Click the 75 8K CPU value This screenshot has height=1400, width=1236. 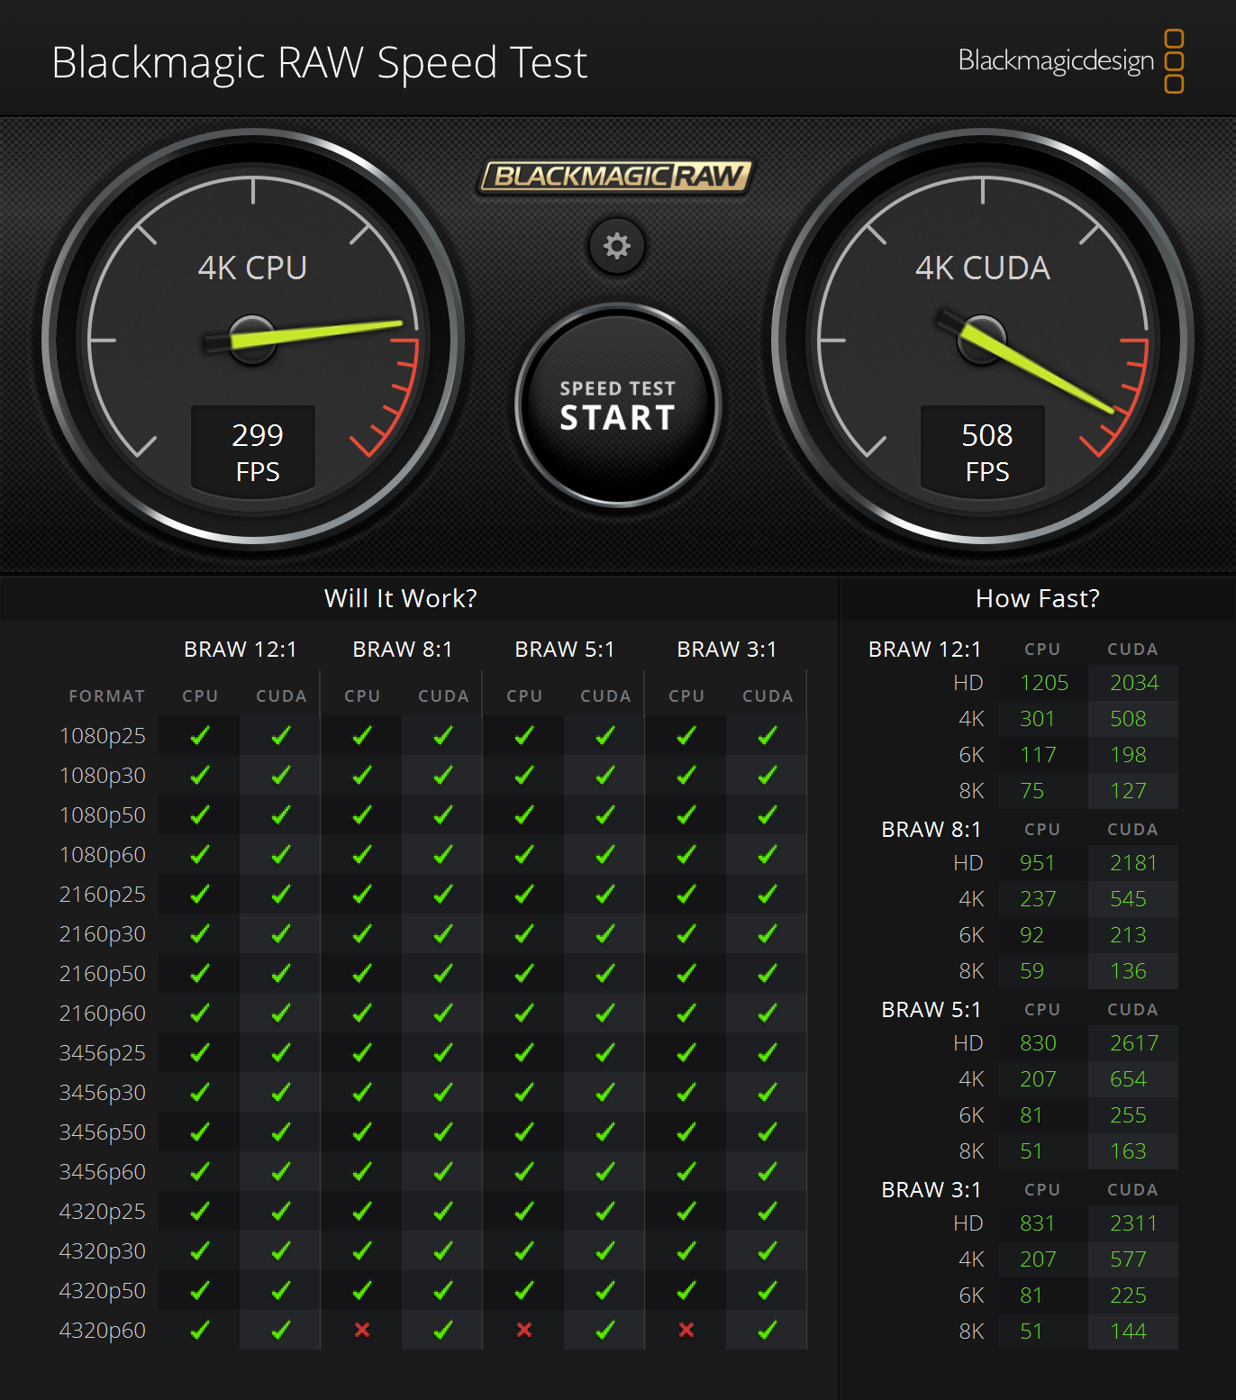[x=1032, y=791]
